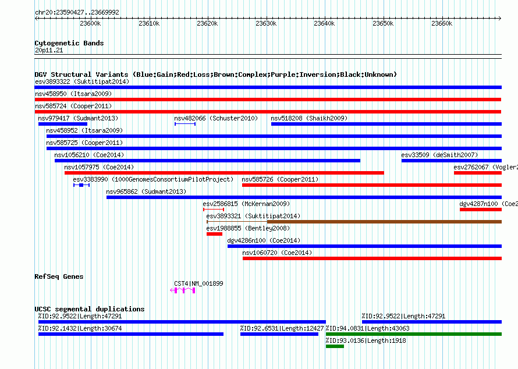Open the nsv518208 (Shaikh2009) variant
518x369 pixels.
[309, 118]
